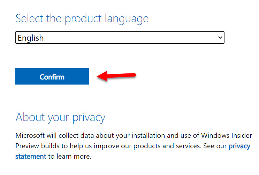Click 'Select the product language' heading
The height and width of the screenshot is (175, 259).
[x=82, y=18]
